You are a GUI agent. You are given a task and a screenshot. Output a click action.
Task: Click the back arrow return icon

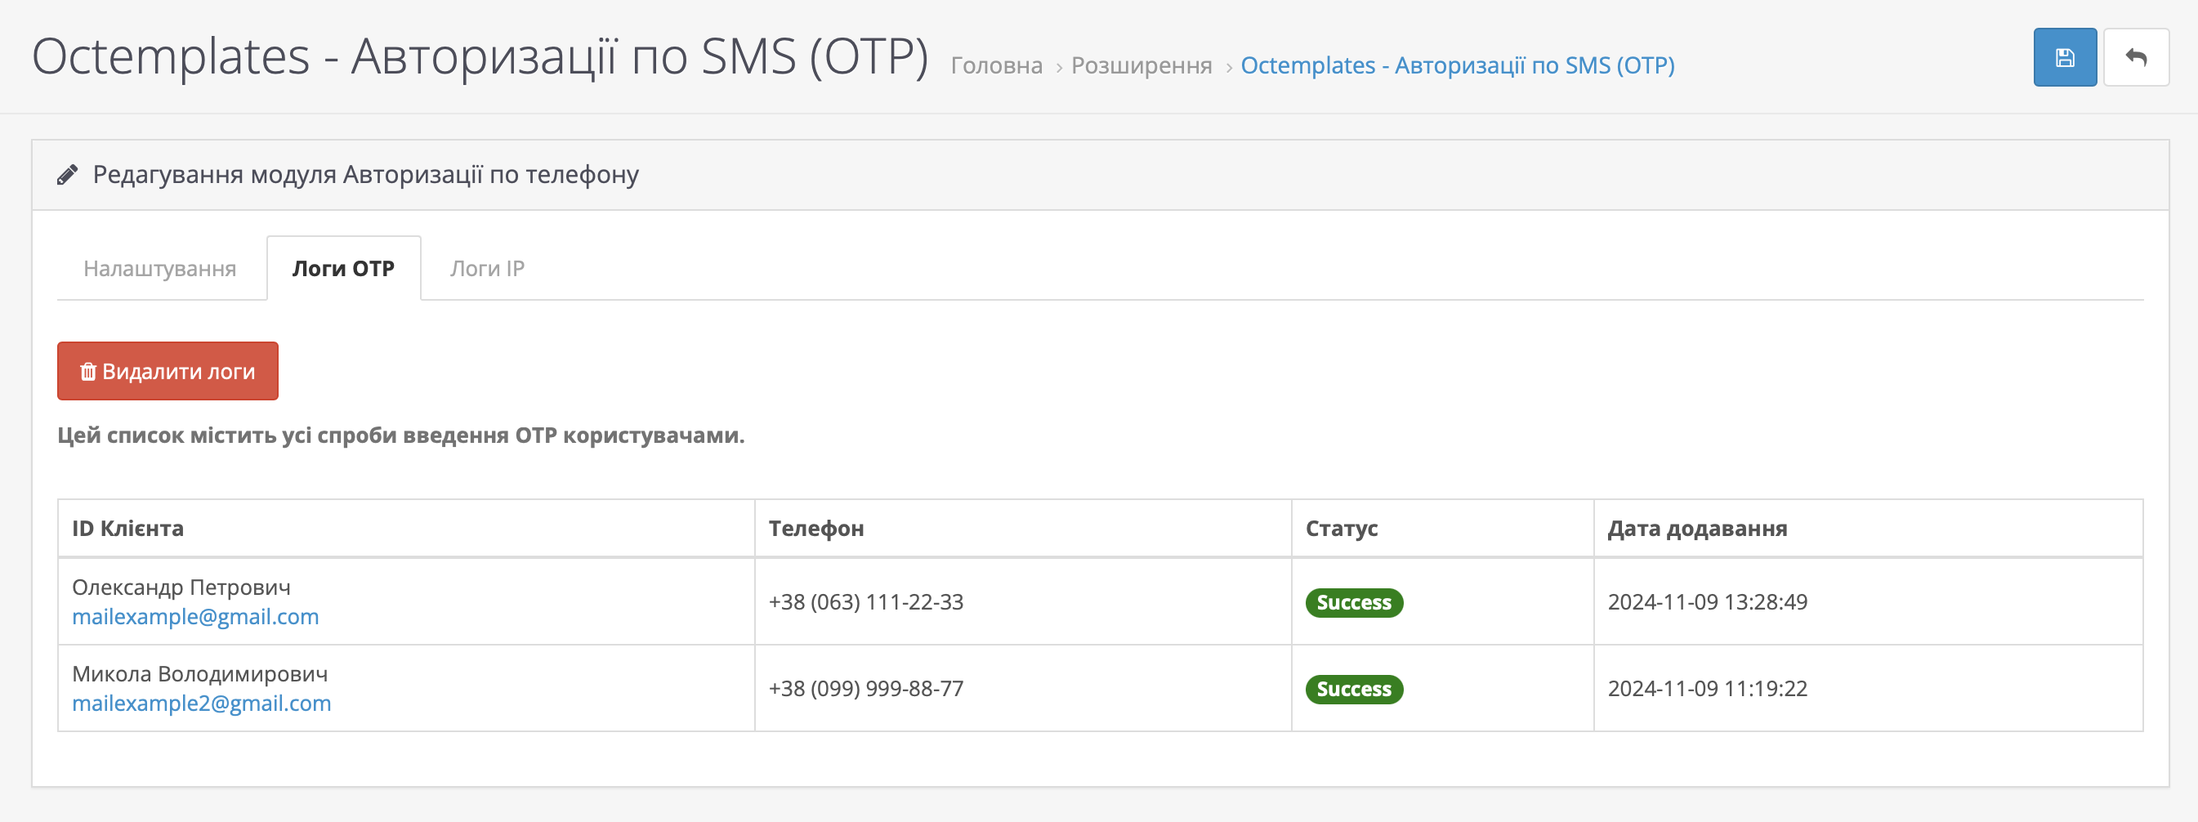point(2136,58)
